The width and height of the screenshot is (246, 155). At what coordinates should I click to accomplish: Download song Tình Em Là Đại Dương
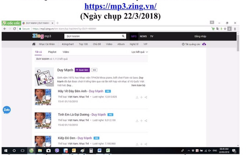click(137, 121)
